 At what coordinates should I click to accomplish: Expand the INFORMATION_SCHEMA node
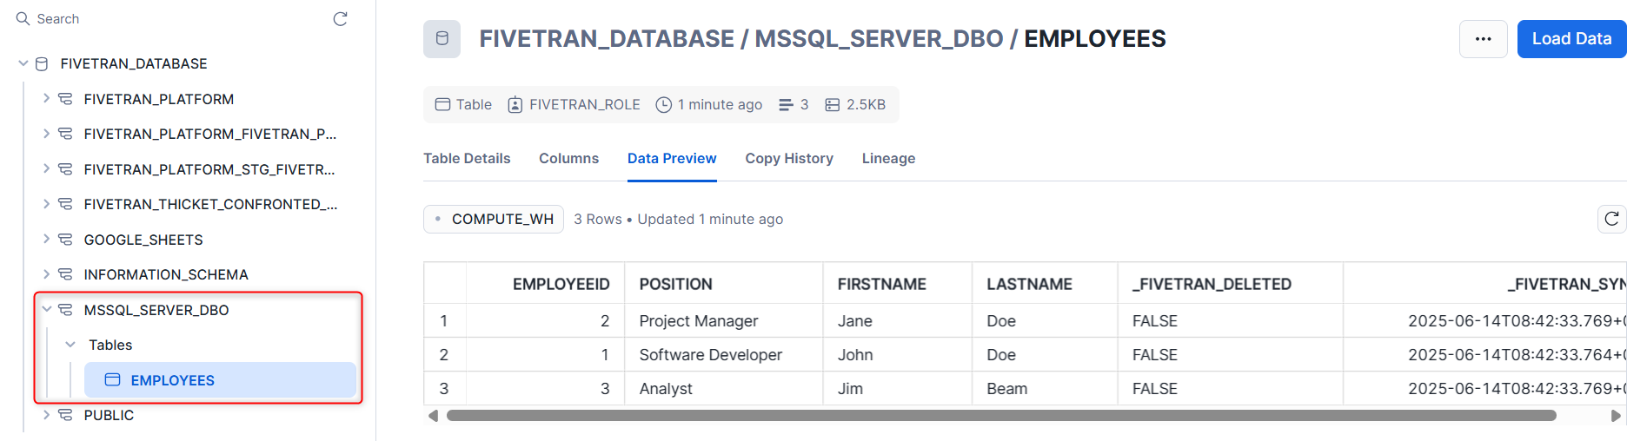point(46,274)
